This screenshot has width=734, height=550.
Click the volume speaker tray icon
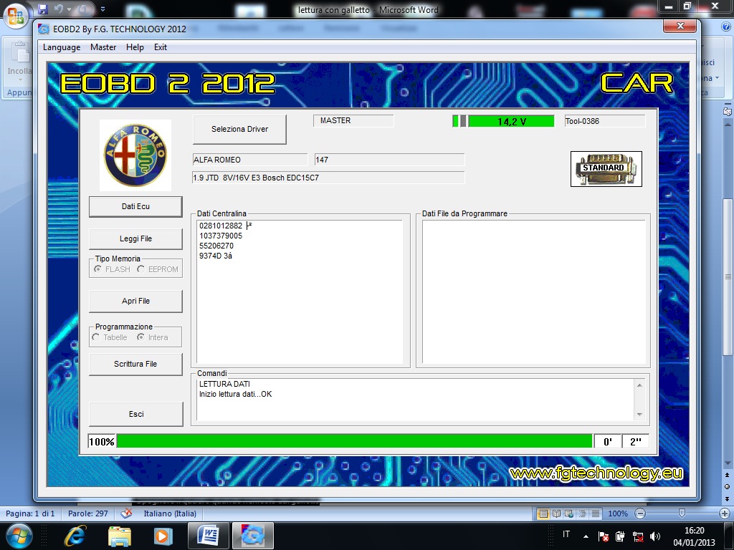click(655, 536)
